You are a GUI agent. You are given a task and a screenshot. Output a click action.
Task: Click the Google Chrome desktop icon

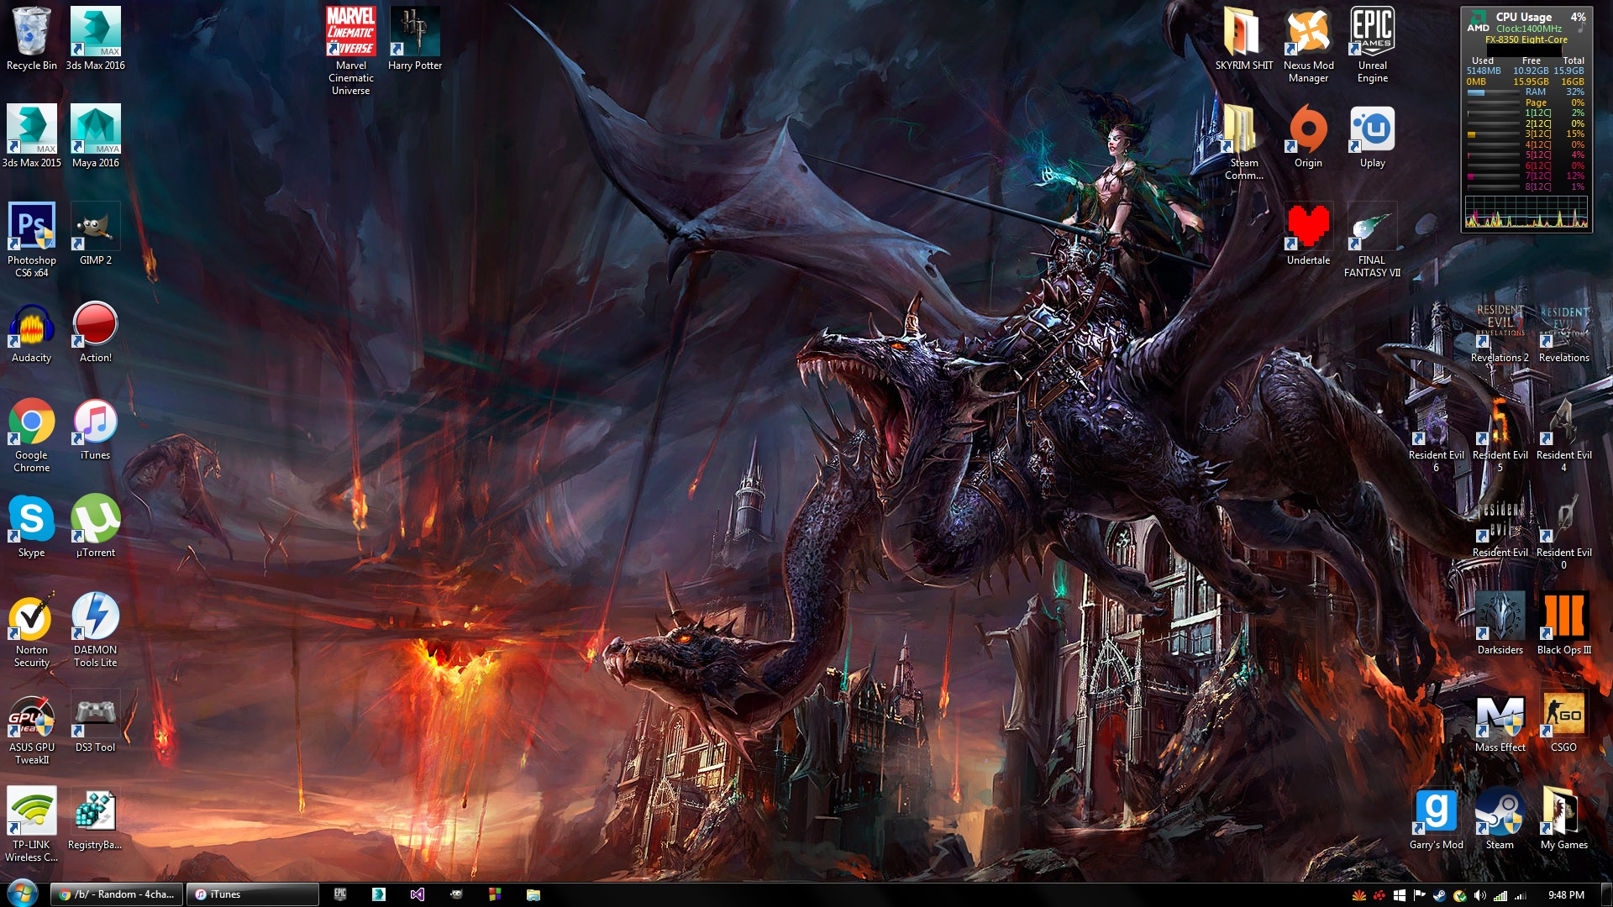pos(32,434)
